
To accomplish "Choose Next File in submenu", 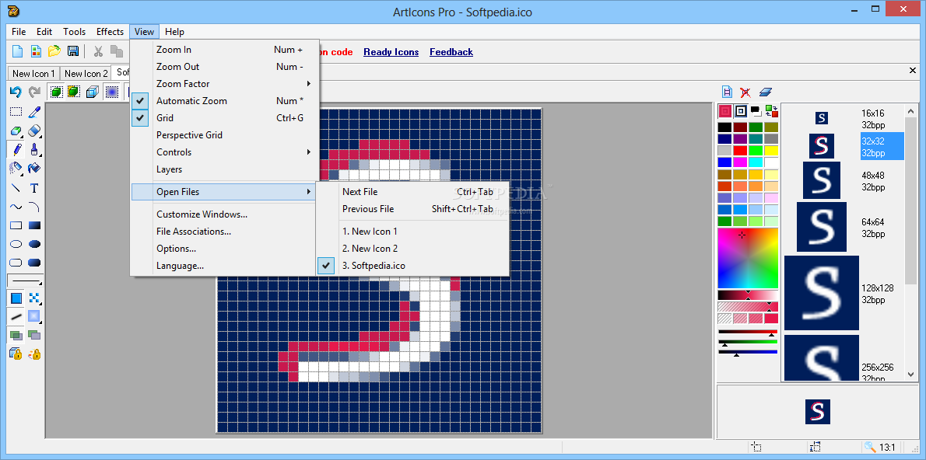I will [x=412, y=192].
